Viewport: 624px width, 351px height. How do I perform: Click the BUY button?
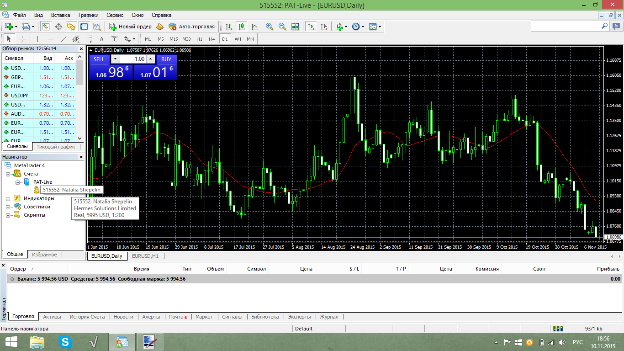tap(166, 59)
